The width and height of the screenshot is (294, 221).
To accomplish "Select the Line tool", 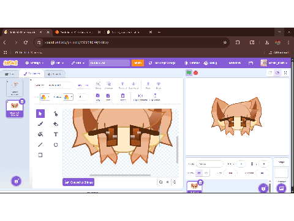I will pyautogui.click(x=40, y=145).
